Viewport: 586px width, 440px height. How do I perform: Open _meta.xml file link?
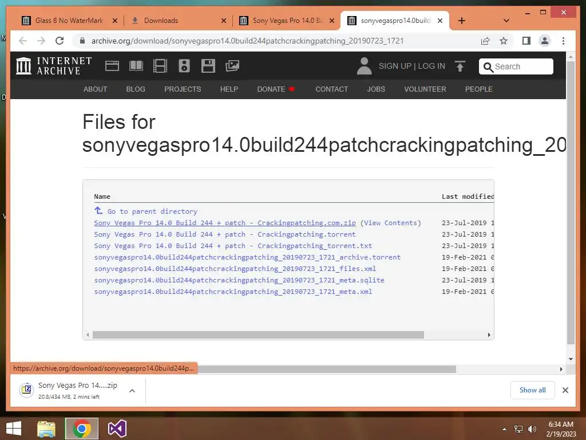pyautogui.click(x=233, y=292)
